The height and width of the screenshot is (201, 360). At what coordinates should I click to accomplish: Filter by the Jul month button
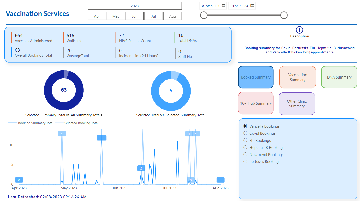coord(154,16)
